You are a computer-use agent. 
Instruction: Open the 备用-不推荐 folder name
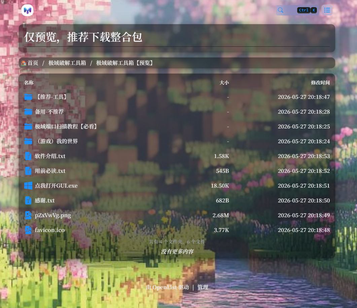click(49, 112)
